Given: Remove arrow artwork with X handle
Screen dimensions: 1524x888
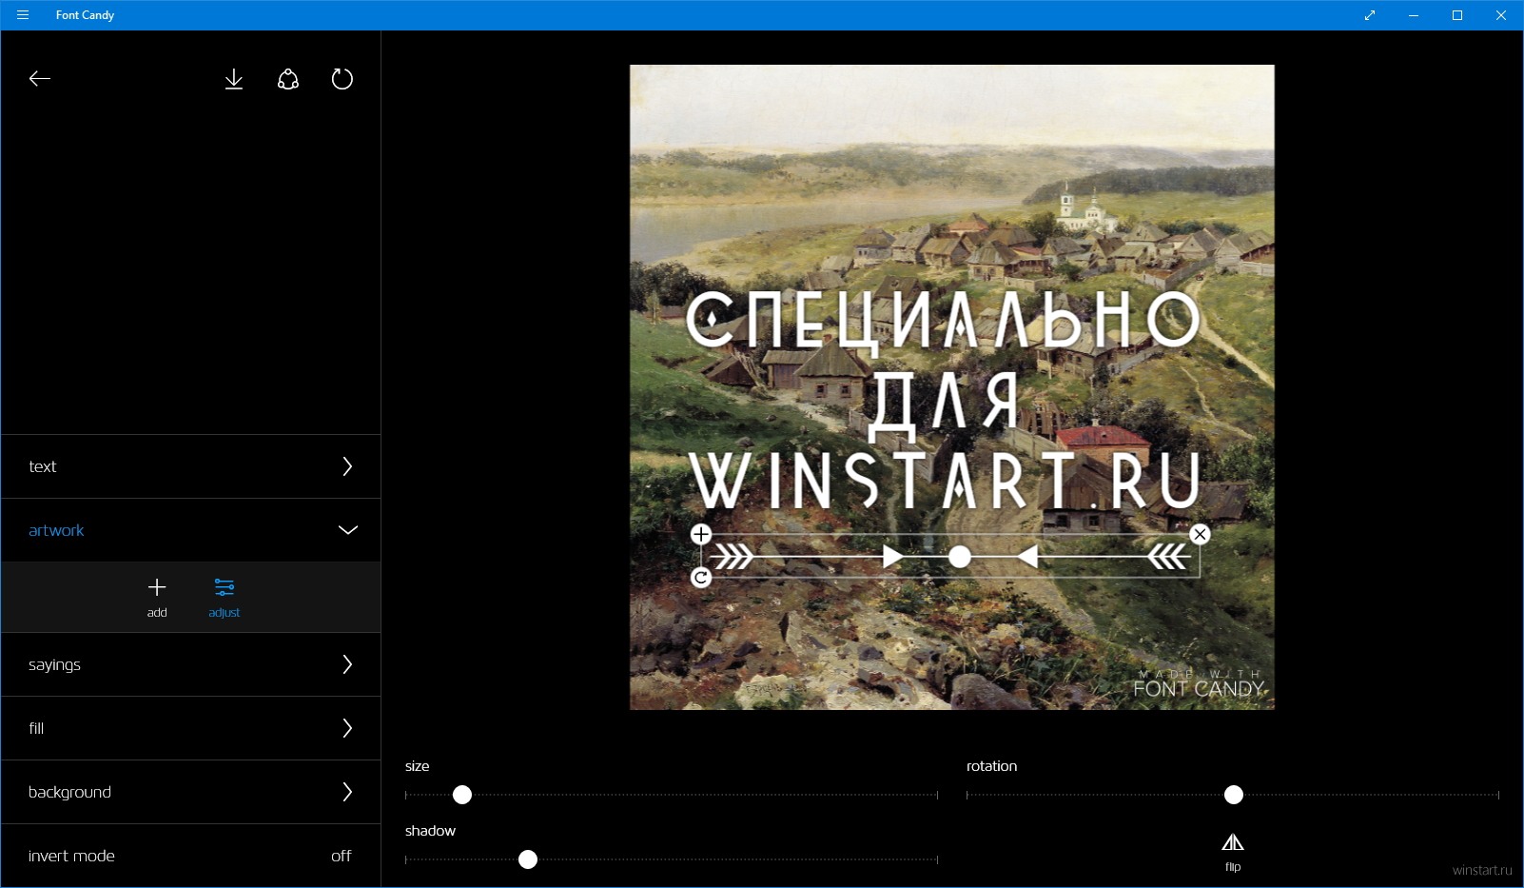Looking at the screenshot, I should [x=1201, y=534].
